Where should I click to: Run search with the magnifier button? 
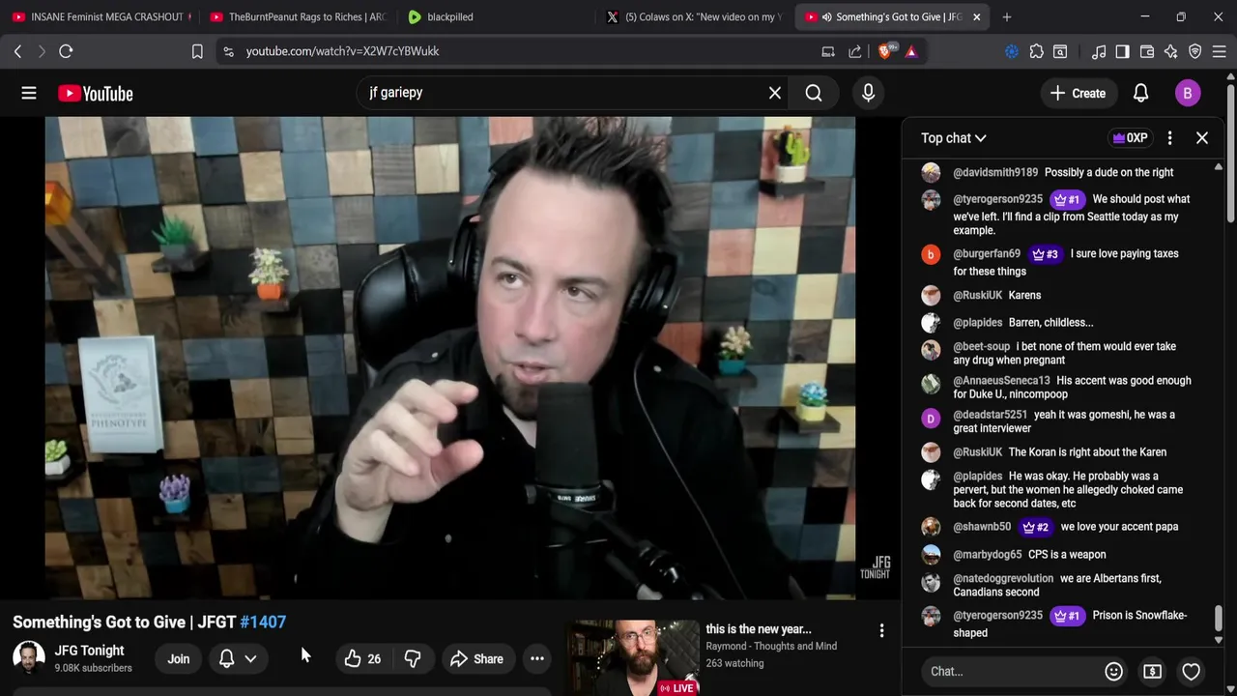(x=814, y=93)
